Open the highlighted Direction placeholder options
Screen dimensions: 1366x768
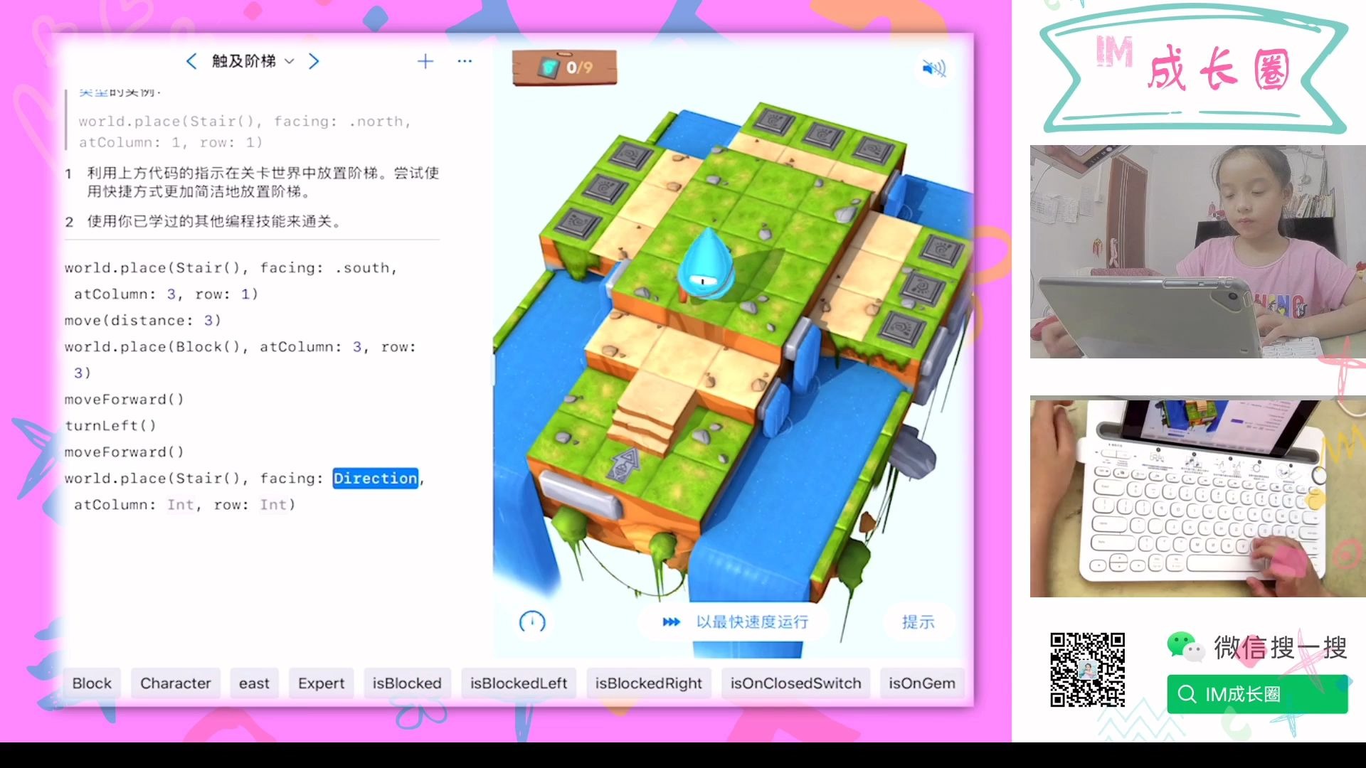pos(375,478)
